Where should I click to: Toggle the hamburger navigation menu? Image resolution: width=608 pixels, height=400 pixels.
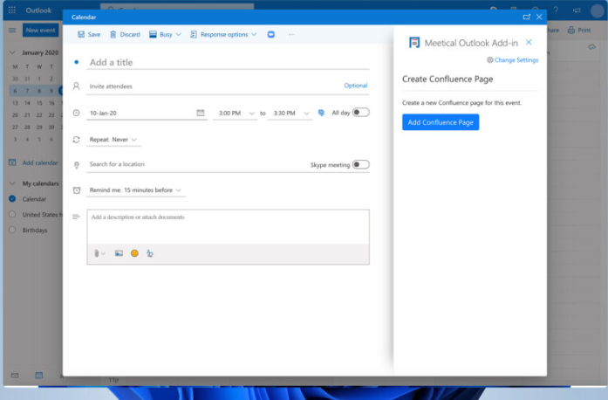(12, 30)
